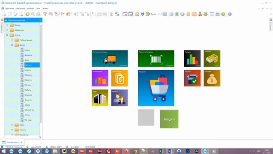
Task: Click the orange RSS feed toolbar icon
Action: [195, 14]
